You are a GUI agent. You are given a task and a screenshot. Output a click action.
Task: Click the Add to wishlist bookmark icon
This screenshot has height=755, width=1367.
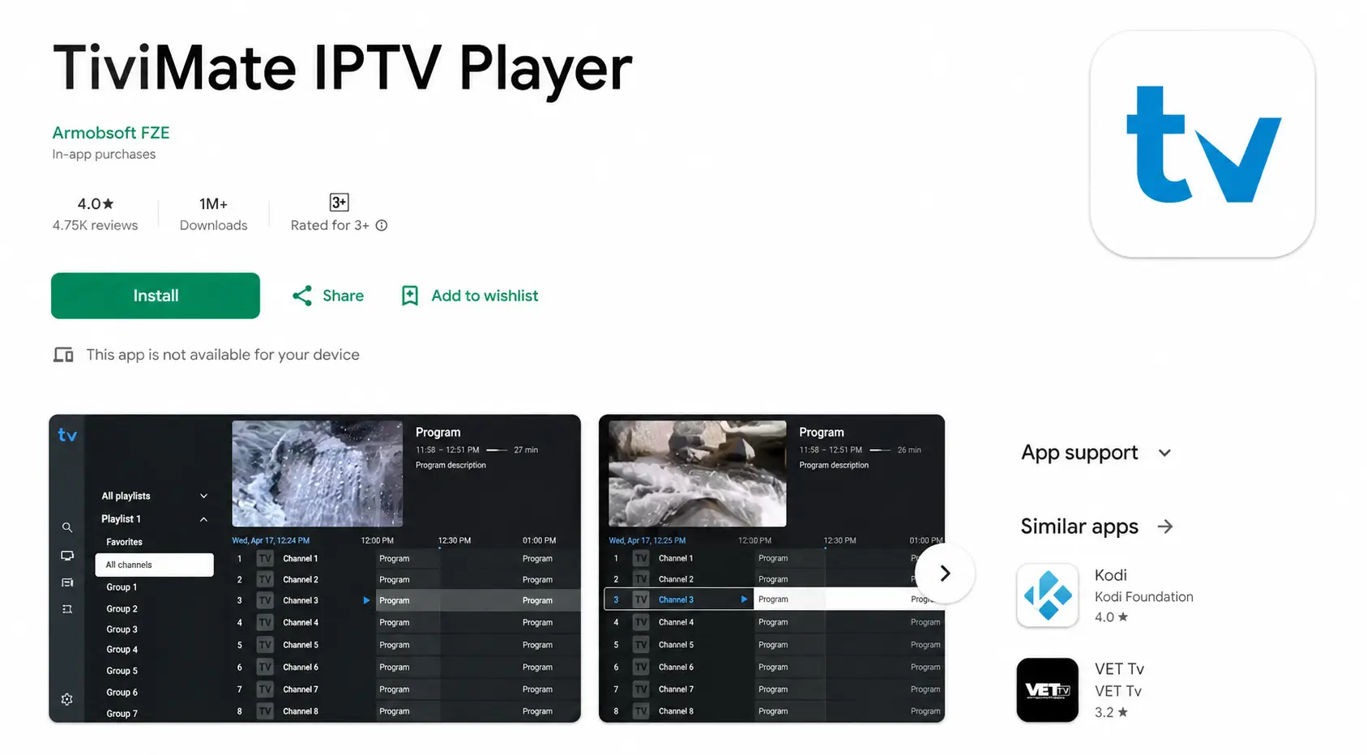pos(410,296)
